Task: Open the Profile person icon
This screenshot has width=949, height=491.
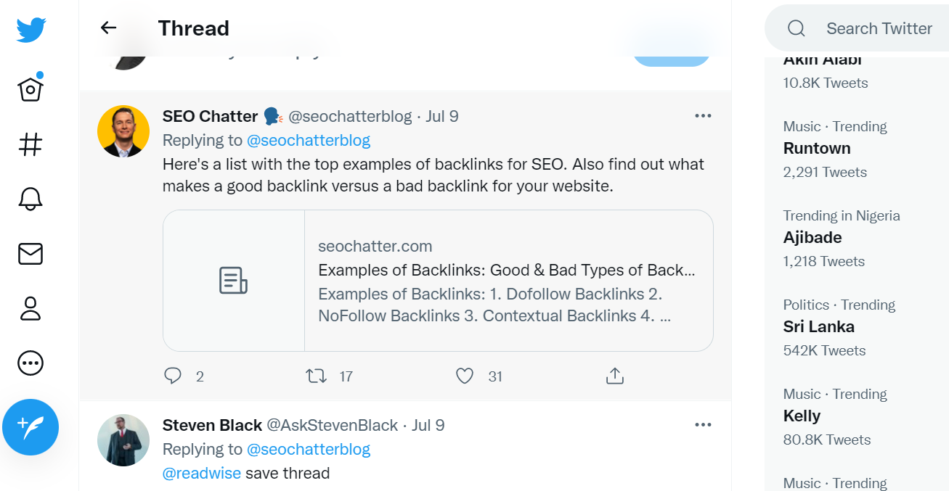Action: point(30,308)
